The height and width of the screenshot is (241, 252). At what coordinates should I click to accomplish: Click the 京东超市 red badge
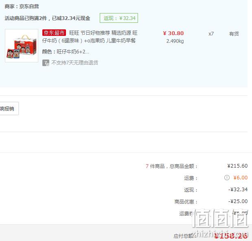pos(54,33)
